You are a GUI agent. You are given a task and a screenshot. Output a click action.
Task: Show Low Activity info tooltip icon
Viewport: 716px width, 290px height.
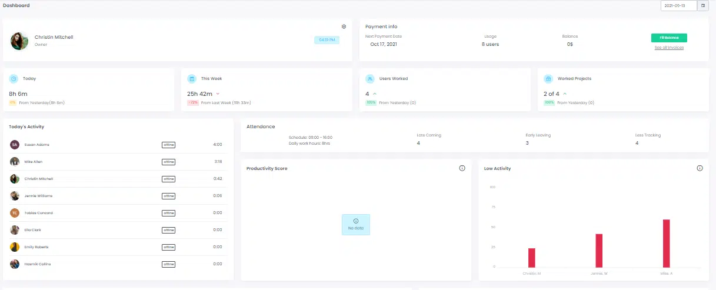click(700, 168)
